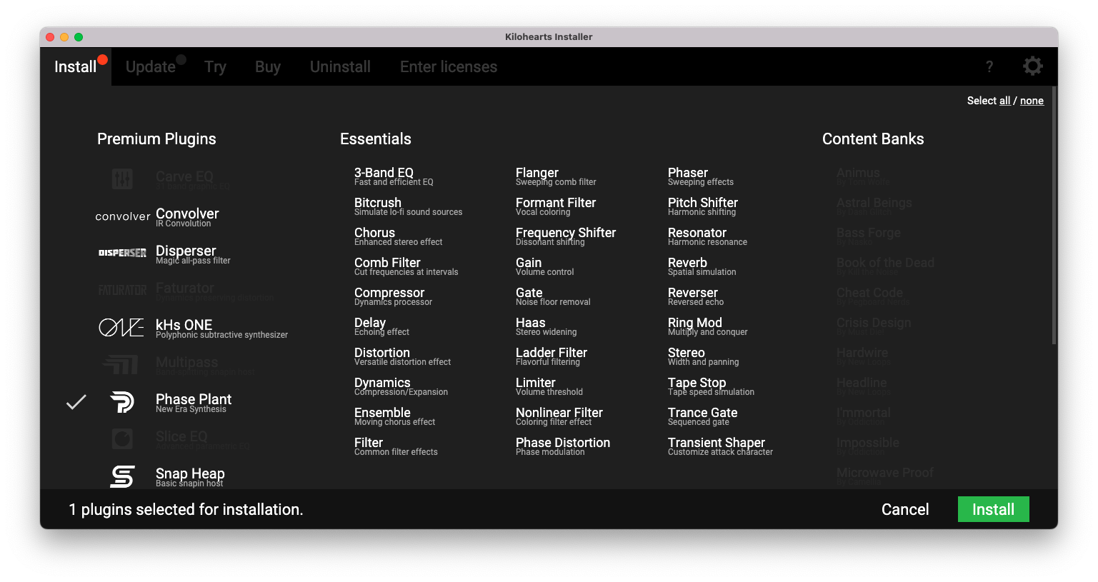Select the Disperser plugin name
The height and width of the screenshot is (582, 1098).
click(186, 251)
